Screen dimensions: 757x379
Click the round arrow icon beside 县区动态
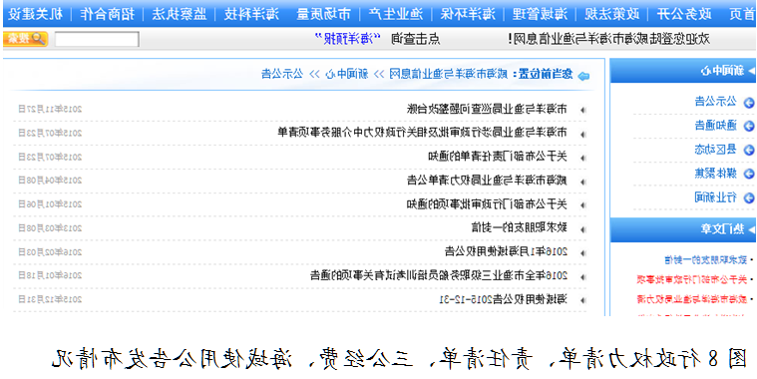749,151
